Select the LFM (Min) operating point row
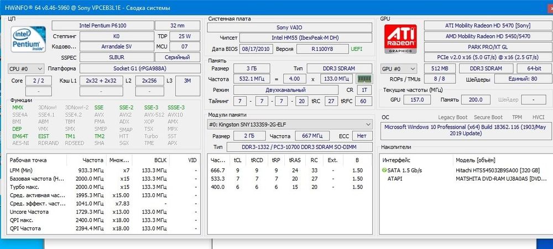 (x=103, y=171)
